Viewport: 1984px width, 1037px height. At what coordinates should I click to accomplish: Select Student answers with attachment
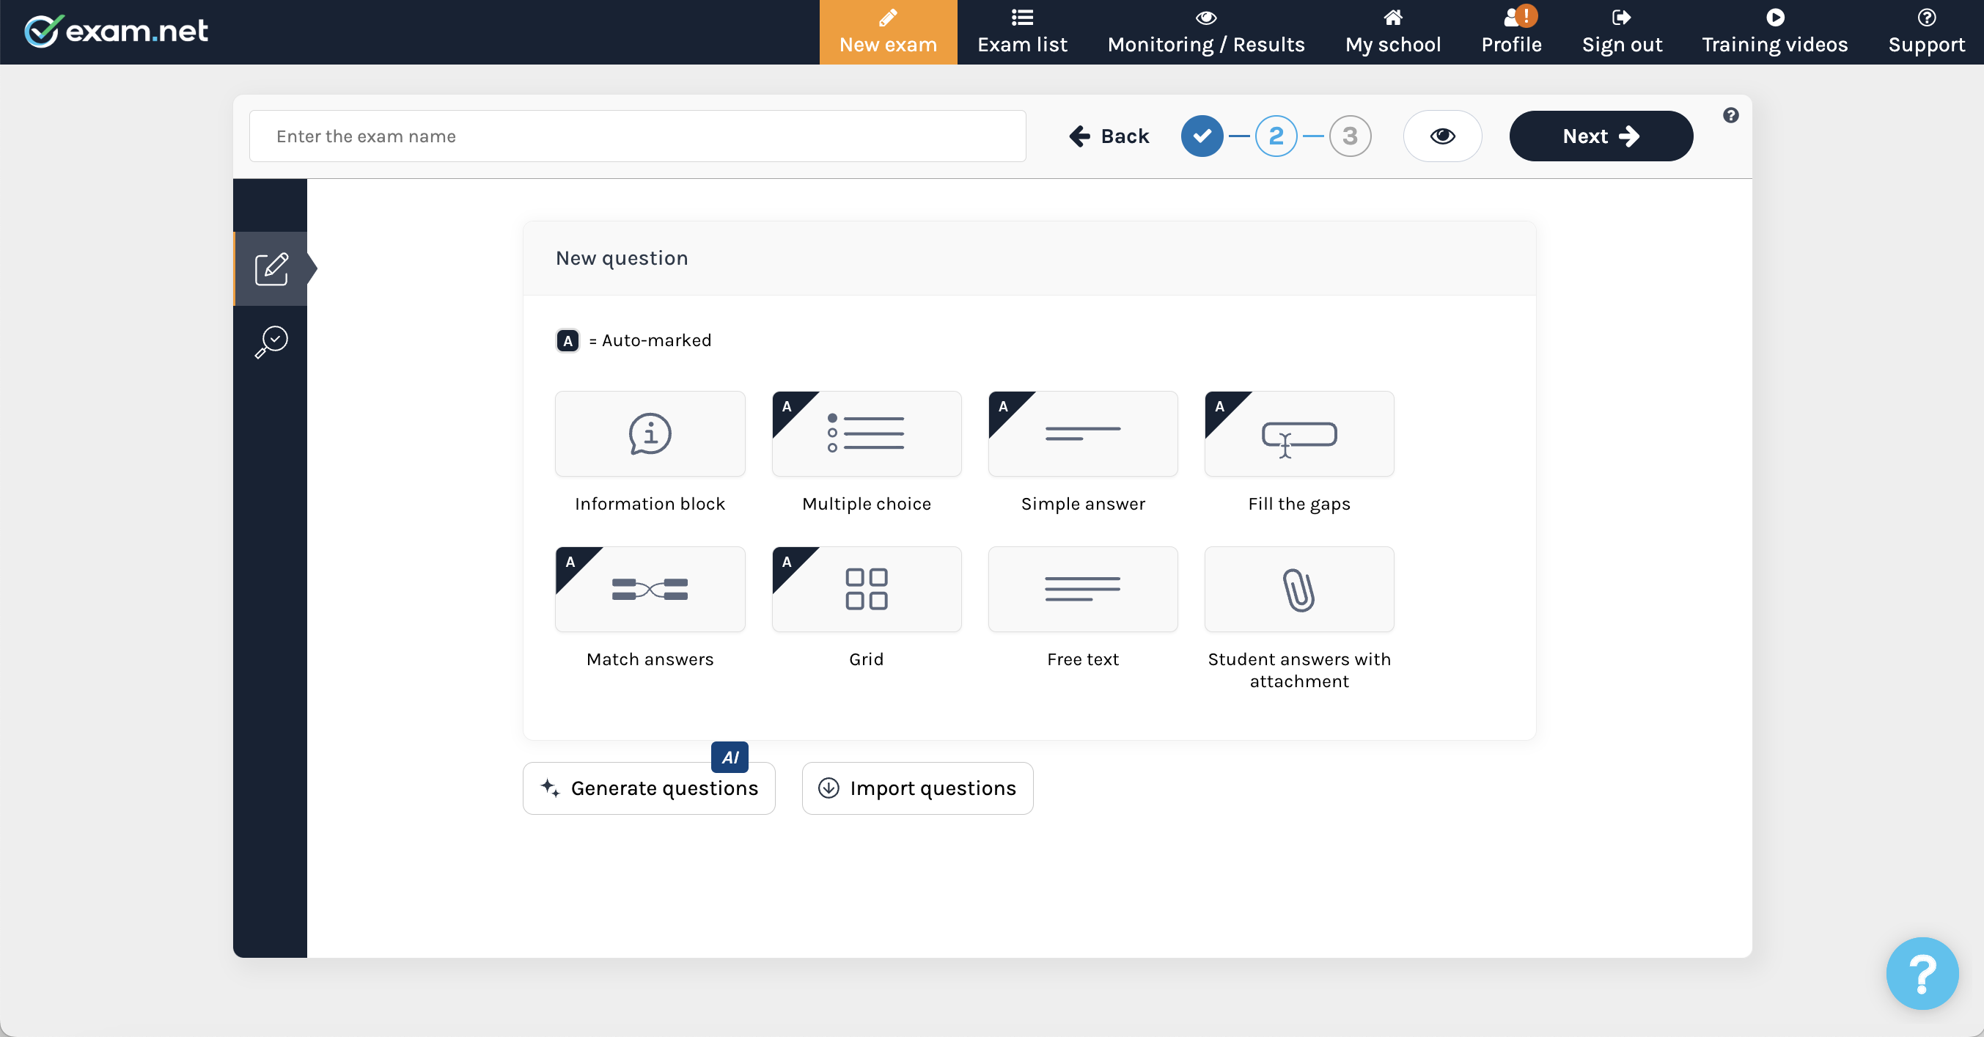point(1298,590)
